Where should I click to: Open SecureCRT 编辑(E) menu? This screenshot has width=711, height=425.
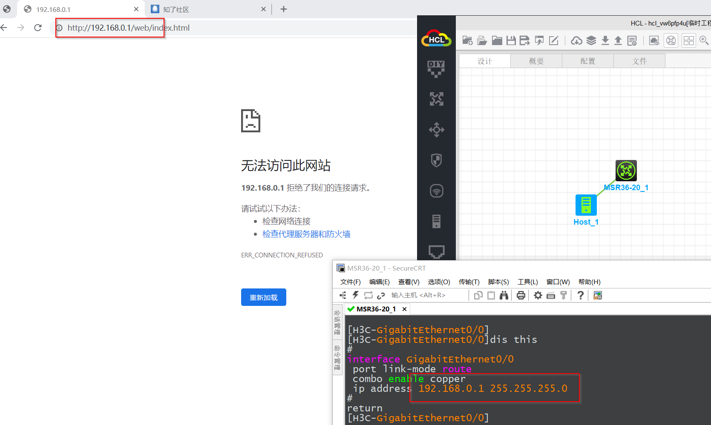379,282
